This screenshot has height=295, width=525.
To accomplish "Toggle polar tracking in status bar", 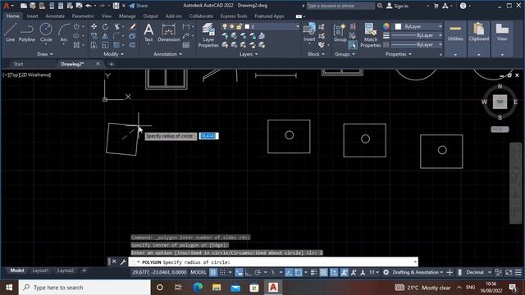I will (x=258, y=273).
